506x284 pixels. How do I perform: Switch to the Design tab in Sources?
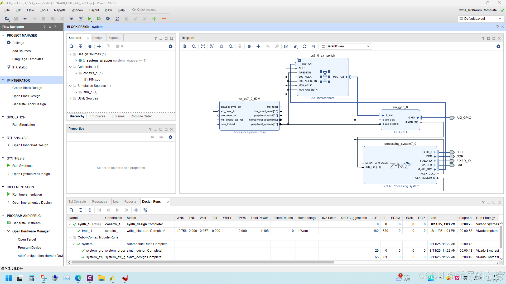pos(97,38)
